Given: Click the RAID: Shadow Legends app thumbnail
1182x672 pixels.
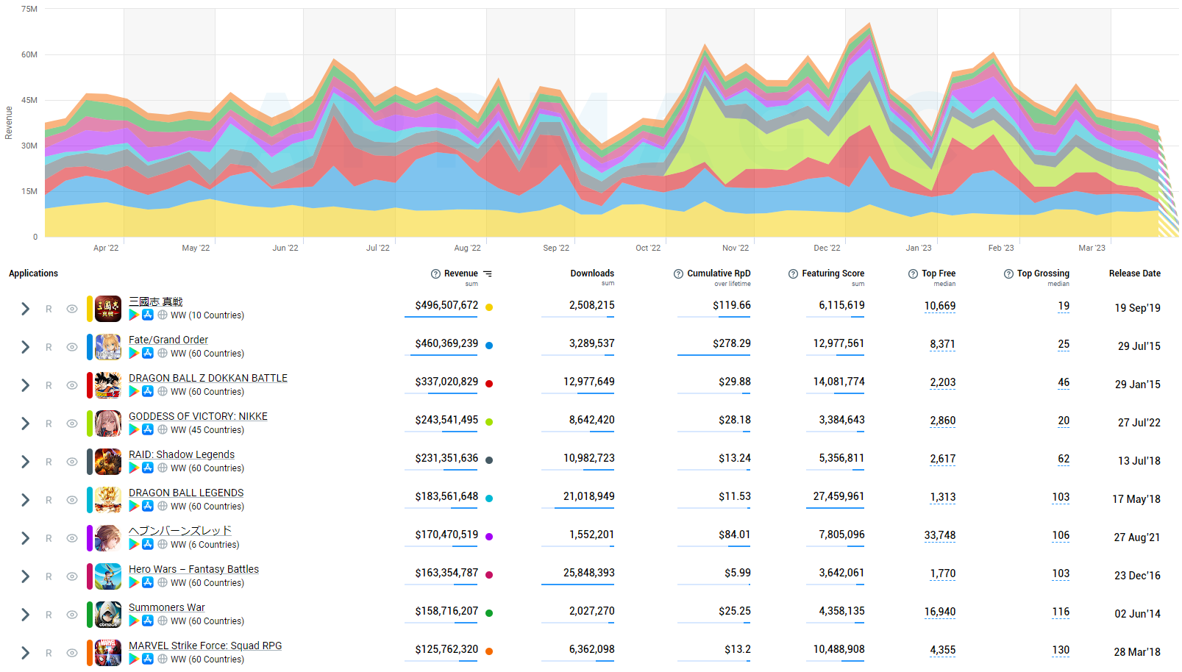Looking at the screenshot, I should click(x=108, y=462).
